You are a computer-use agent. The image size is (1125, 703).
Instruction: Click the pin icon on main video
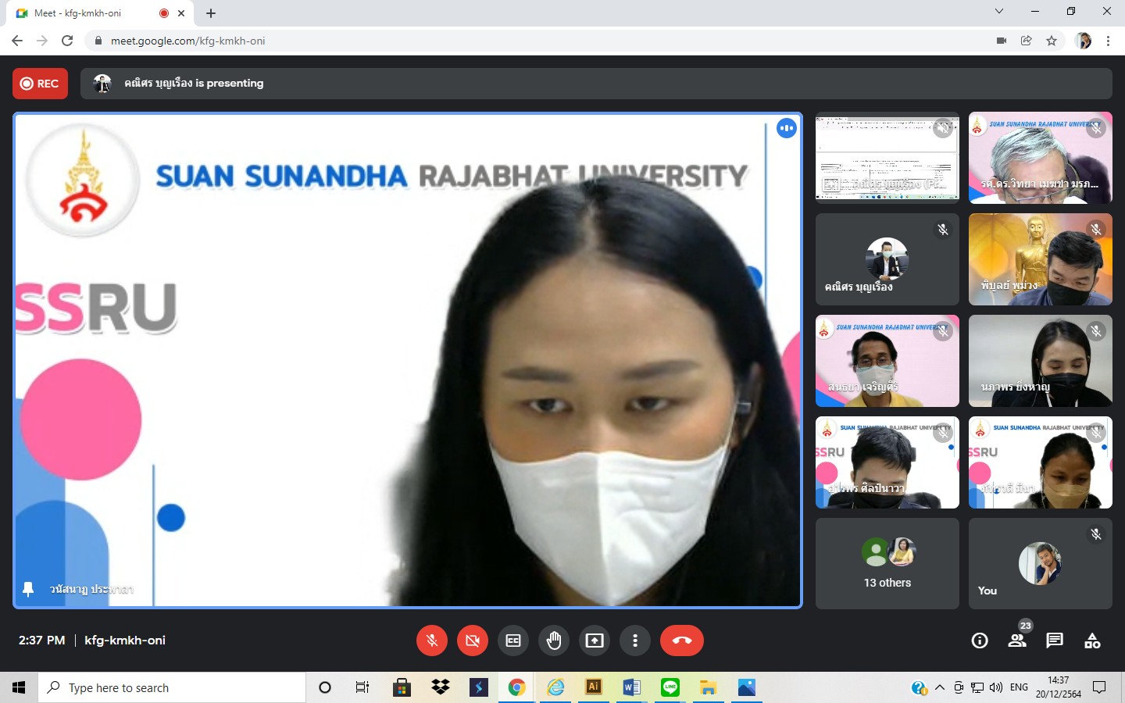pyautogui.click(x=28, y=589)
